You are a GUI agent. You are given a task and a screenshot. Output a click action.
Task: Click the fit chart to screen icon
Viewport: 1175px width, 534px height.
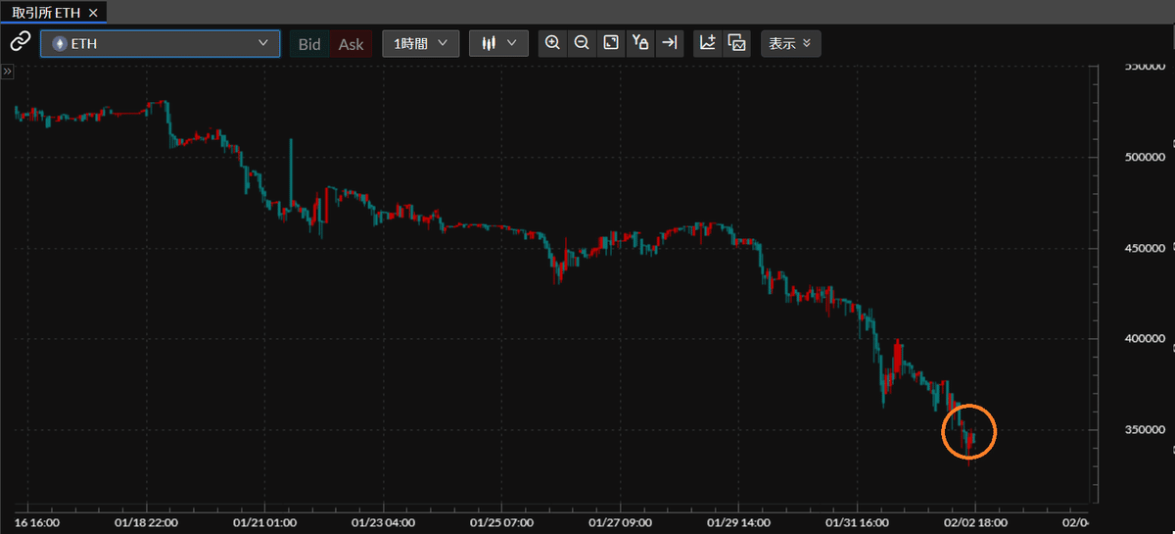click(611, 43)
